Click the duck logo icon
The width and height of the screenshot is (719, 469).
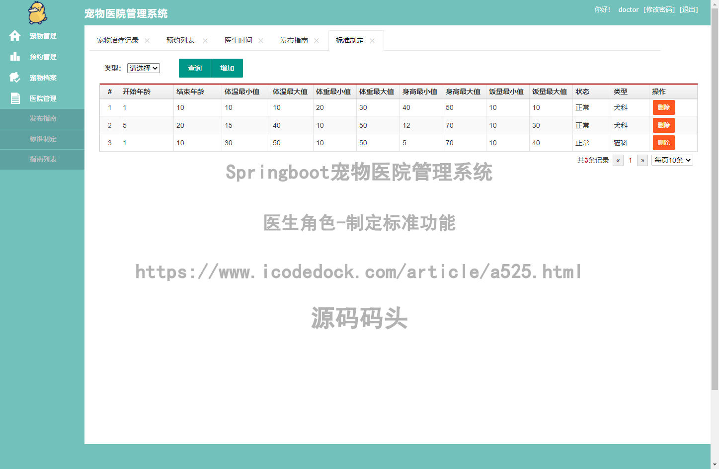click(x=38, y=12)
